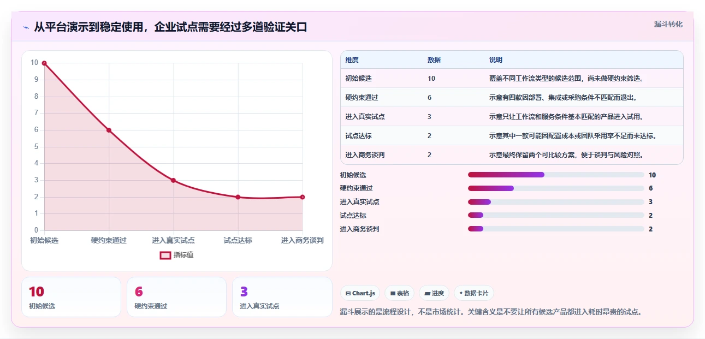The image size is (705, 339).
Task: Click the 指标值 legend label
Action: 183,255
